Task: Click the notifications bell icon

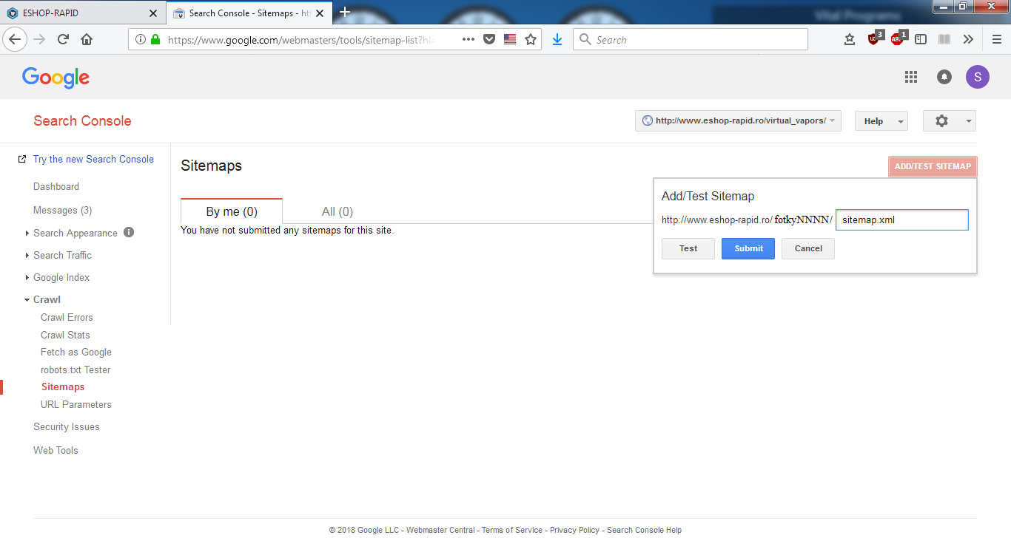Action: (x=944, y=77)
